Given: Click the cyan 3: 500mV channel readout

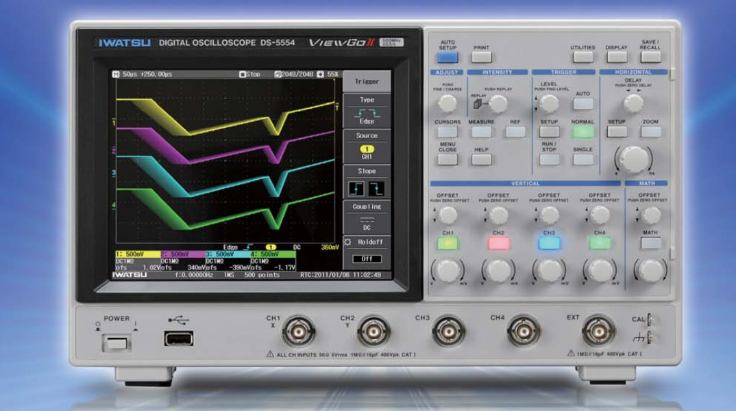Looking at the screenshot, I should (x=228, y=254).
